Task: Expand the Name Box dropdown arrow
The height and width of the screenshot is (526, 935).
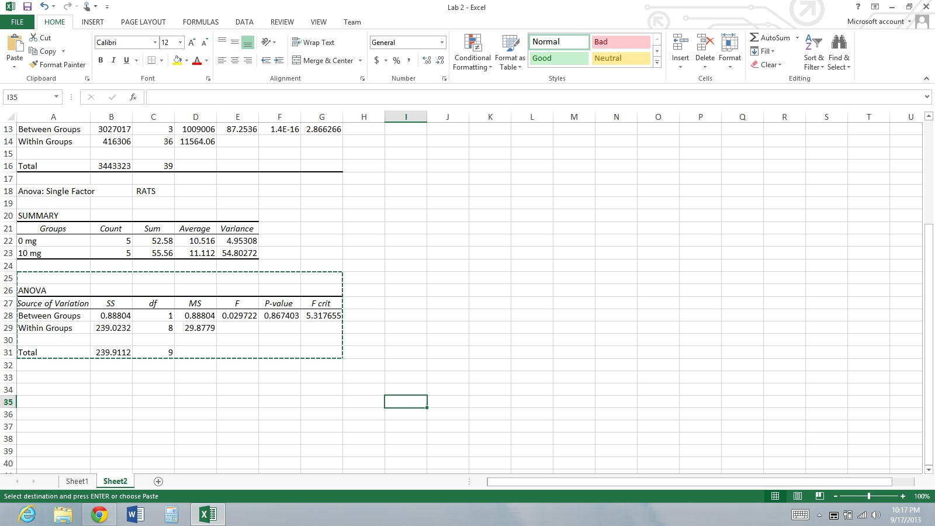Action: (56, 97)
